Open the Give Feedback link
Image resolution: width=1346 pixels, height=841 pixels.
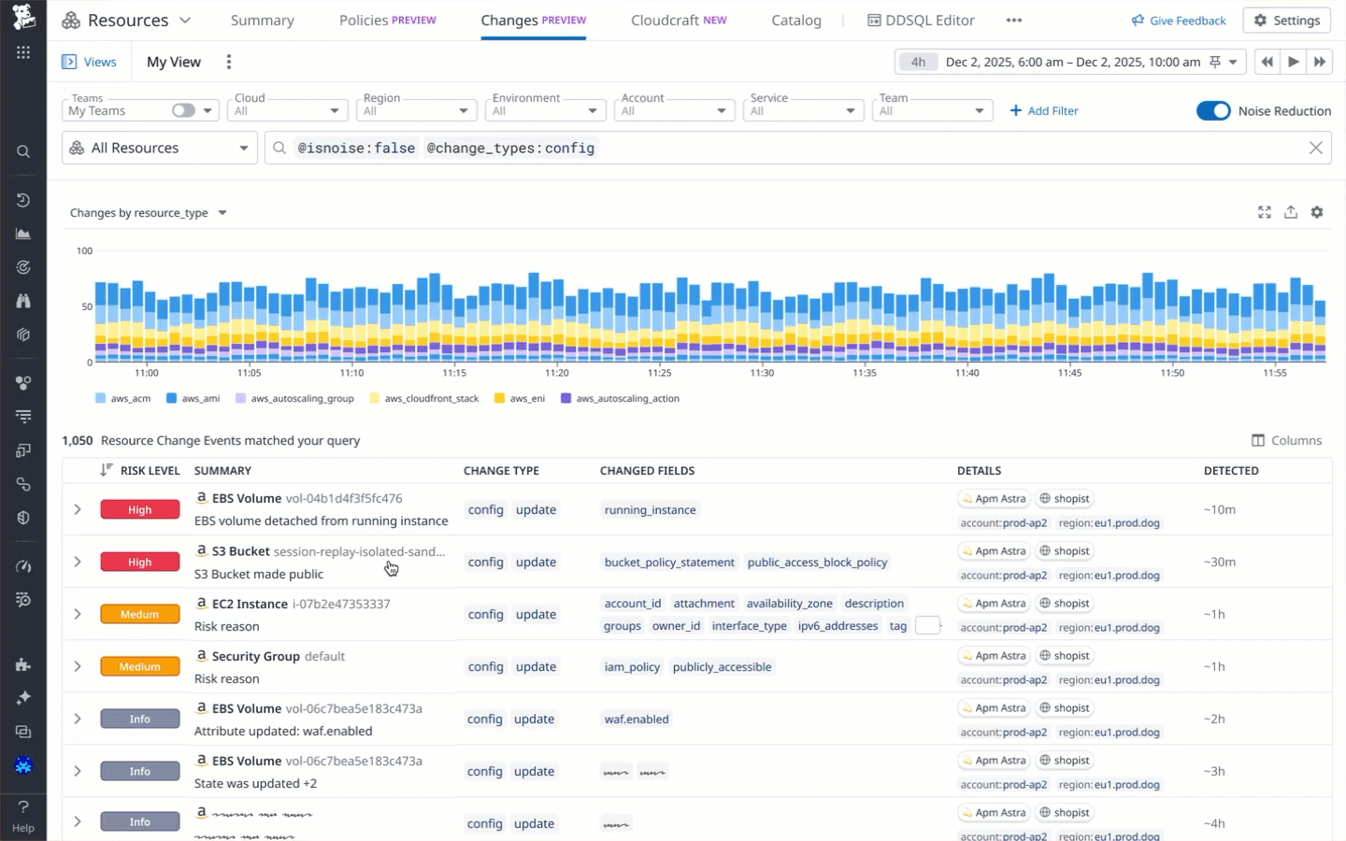point(1178,20)
